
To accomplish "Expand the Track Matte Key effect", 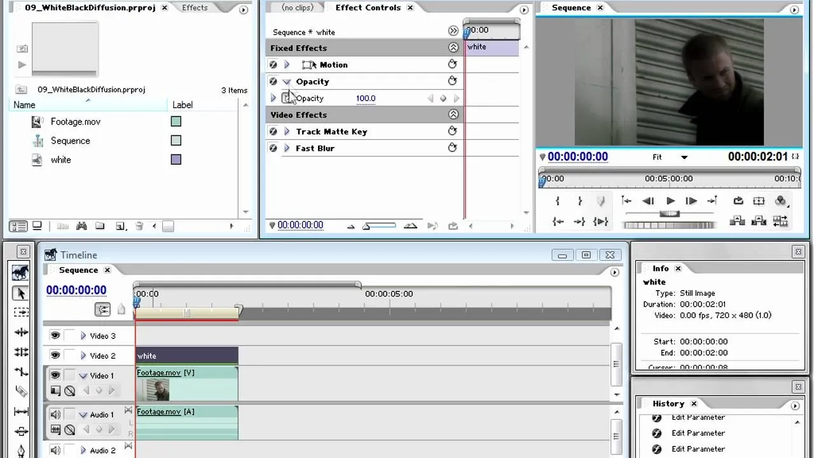I will pyautogui.click(x=287, y=132).
